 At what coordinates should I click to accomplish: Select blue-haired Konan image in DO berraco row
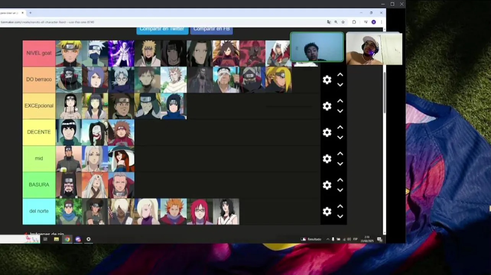tap(95, 80)
